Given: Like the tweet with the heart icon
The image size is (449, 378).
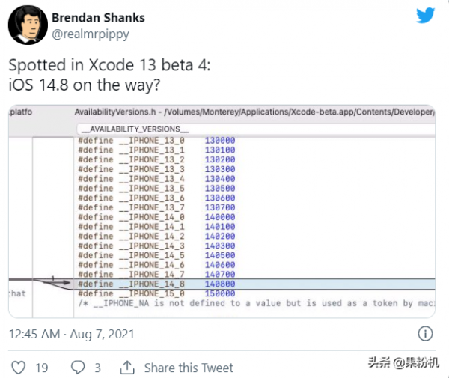Looking at the screenshot, I should [18, 368].
